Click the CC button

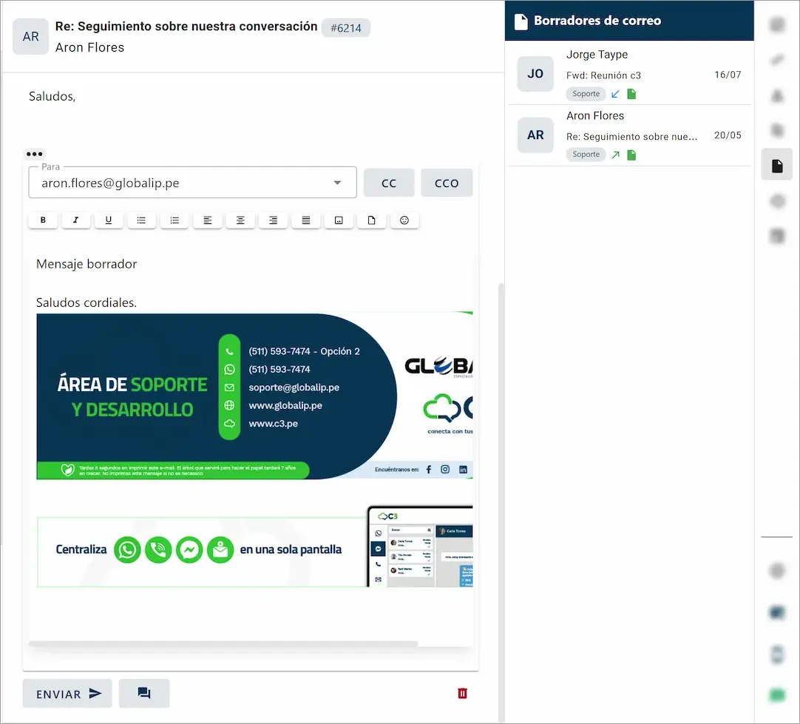pos(389,183)
